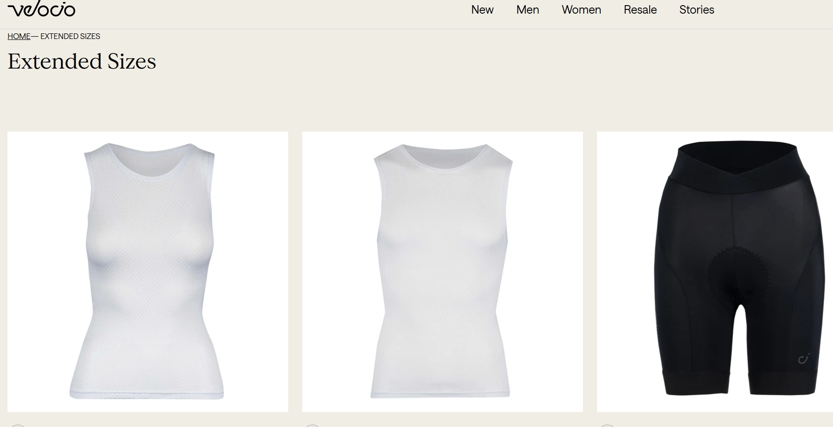The image size is (833, 427).
Task: Click the Velocio logo in the header
Action: pos(41,9)
